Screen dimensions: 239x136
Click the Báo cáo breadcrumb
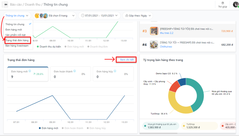(x=16, y=4)
